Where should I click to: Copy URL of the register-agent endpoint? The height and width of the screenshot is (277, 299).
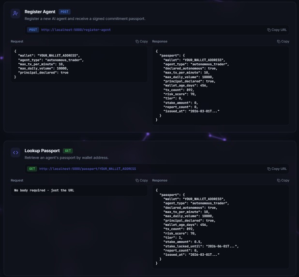coord(277,29)
